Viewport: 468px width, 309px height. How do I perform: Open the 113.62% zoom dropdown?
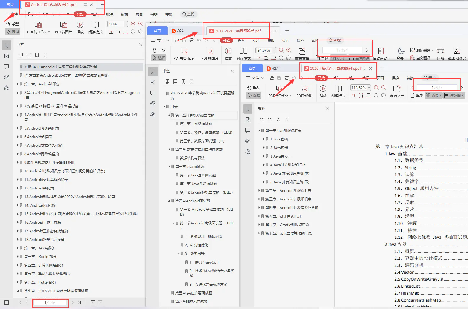point(369,88)
